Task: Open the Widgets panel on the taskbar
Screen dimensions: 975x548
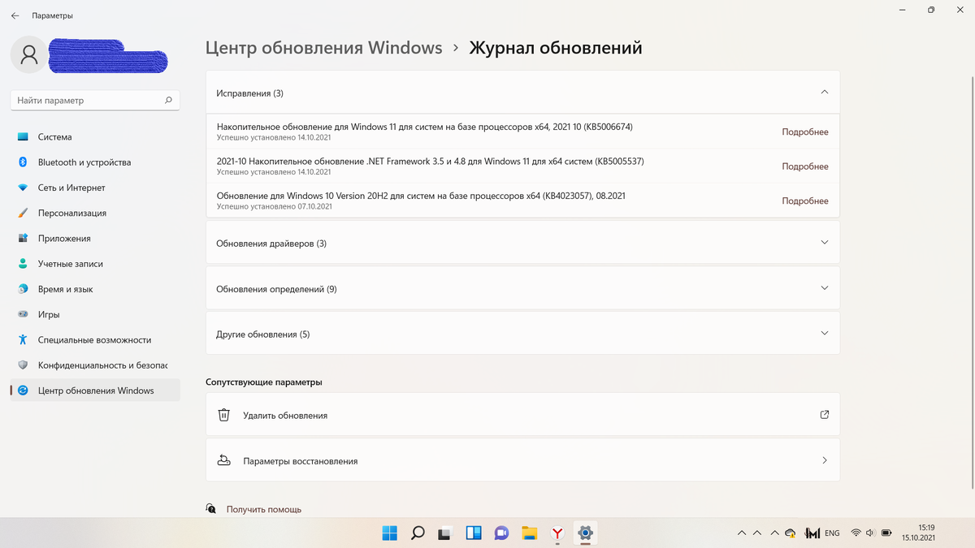Action: (x=474, y=533)
